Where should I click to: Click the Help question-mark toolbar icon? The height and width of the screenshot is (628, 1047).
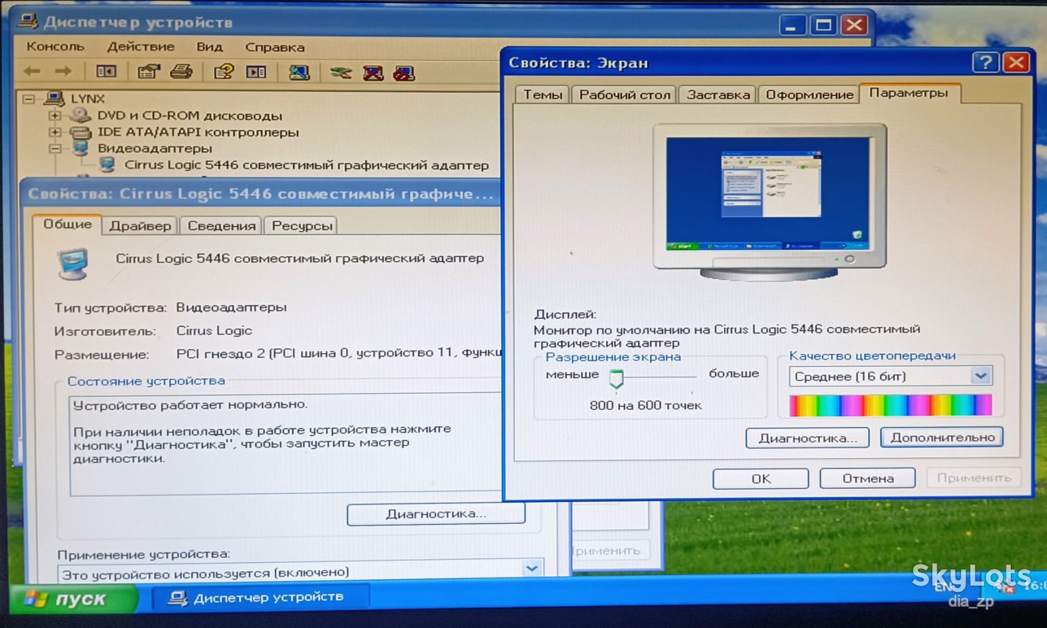tap(224, 72)
